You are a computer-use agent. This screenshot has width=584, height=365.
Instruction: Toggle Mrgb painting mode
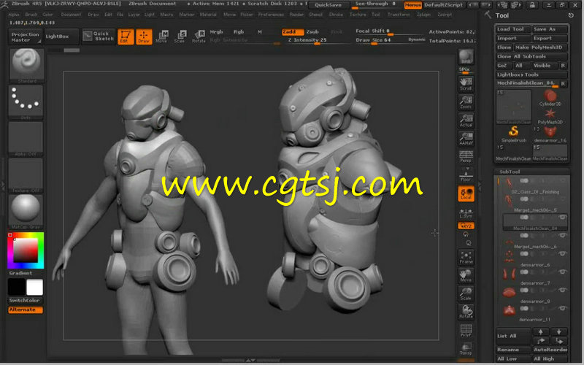click(216, 32)
